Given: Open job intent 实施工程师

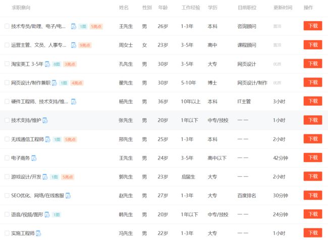Looking at the screenshot, I should [x=23, y=233].
